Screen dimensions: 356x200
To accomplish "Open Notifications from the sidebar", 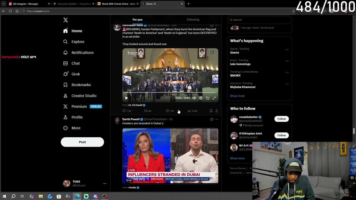I will tap(78, 52).
